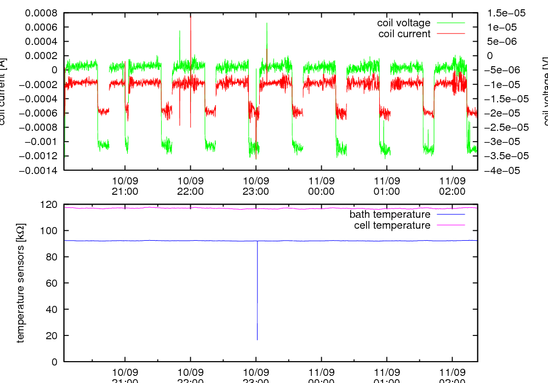Click the red coil current legend line
The height and width of the screenshot is (383, 548).
450,34
